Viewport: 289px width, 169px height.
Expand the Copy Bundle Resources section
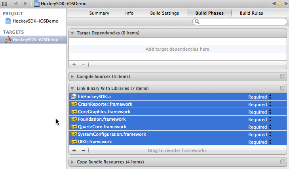click(72, 162)
